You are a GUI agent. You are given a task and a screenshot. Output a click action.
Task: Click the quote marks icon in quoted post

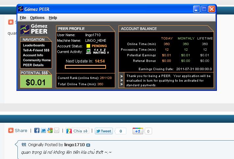(x=24, y=145)
